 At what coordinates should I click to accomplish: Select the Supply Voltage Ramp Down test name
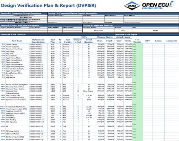point(15,67)
